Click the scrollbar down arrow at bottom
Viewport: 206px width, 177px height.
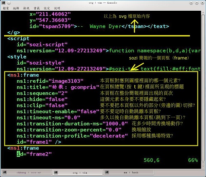203,166
